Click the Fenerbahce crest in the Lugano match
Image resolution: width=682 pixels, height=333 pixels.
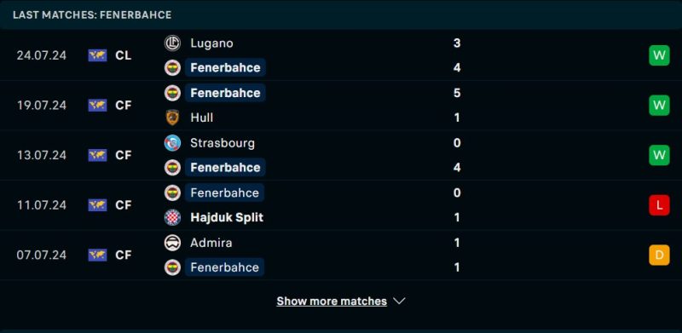point(172,68)
